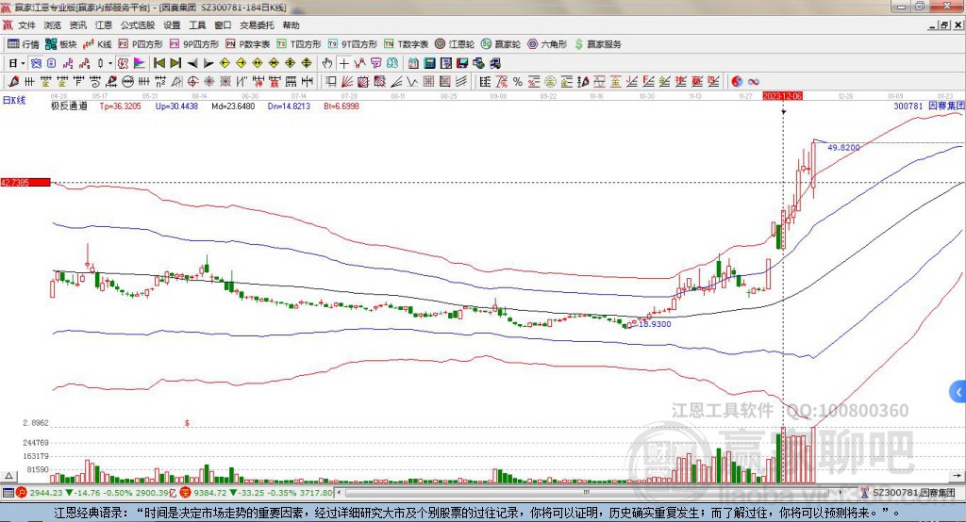The width and height of the screenshot is (966, 522).
Task: Open the 文件 menu
Action: click(x=26, y=25)
